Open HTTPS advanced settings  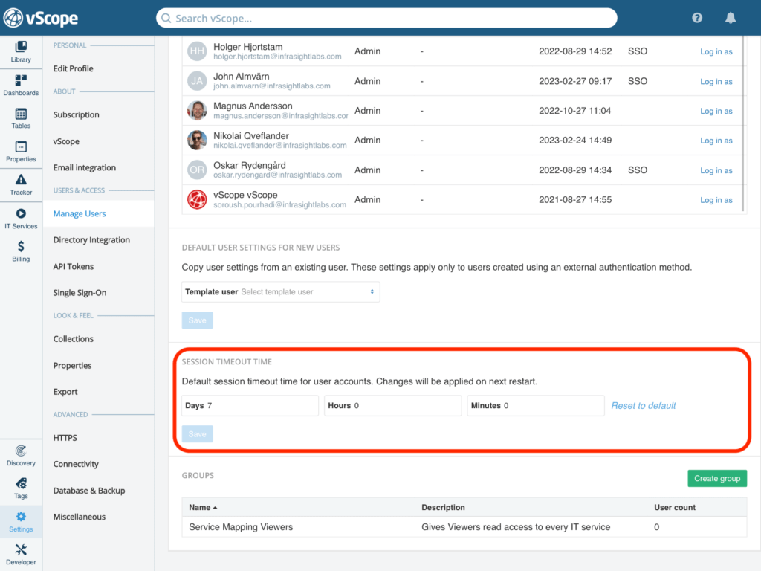pos(65,438)
